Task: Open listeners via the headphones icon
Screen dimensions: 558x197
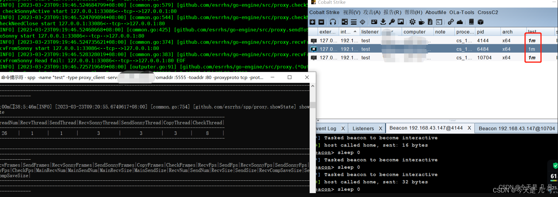Action: [x=333, y=22]
